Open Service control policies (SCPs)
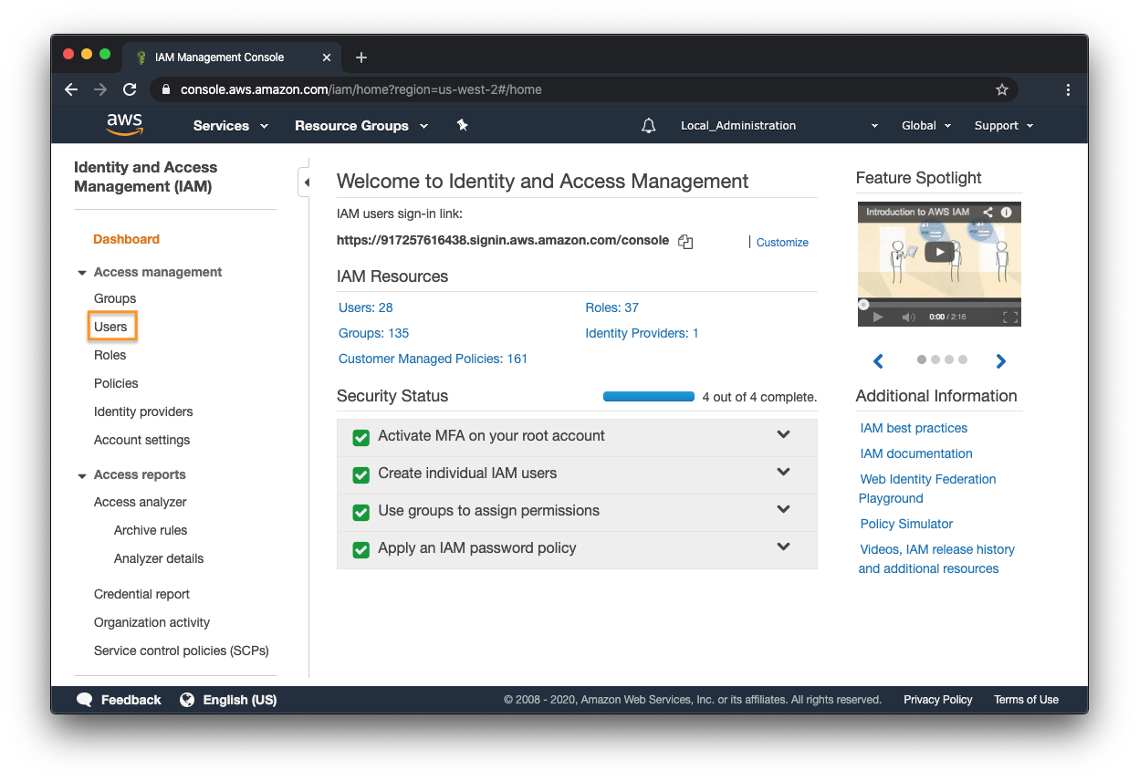The image size is (1139, 781). coord(181,651)
